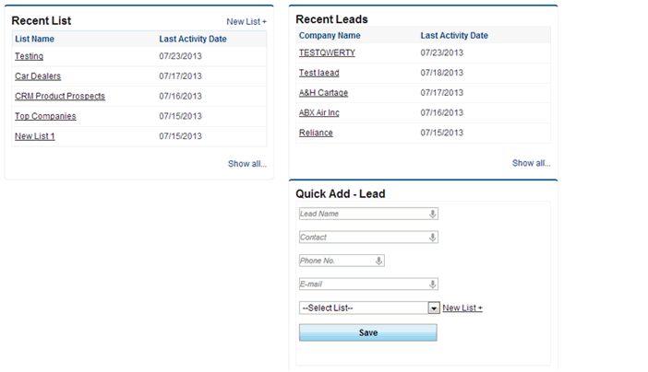Click microphone icon in E-mail field
Image resolution: width=648 pixels, height=372 pixels.
click(x=433, y=285)
